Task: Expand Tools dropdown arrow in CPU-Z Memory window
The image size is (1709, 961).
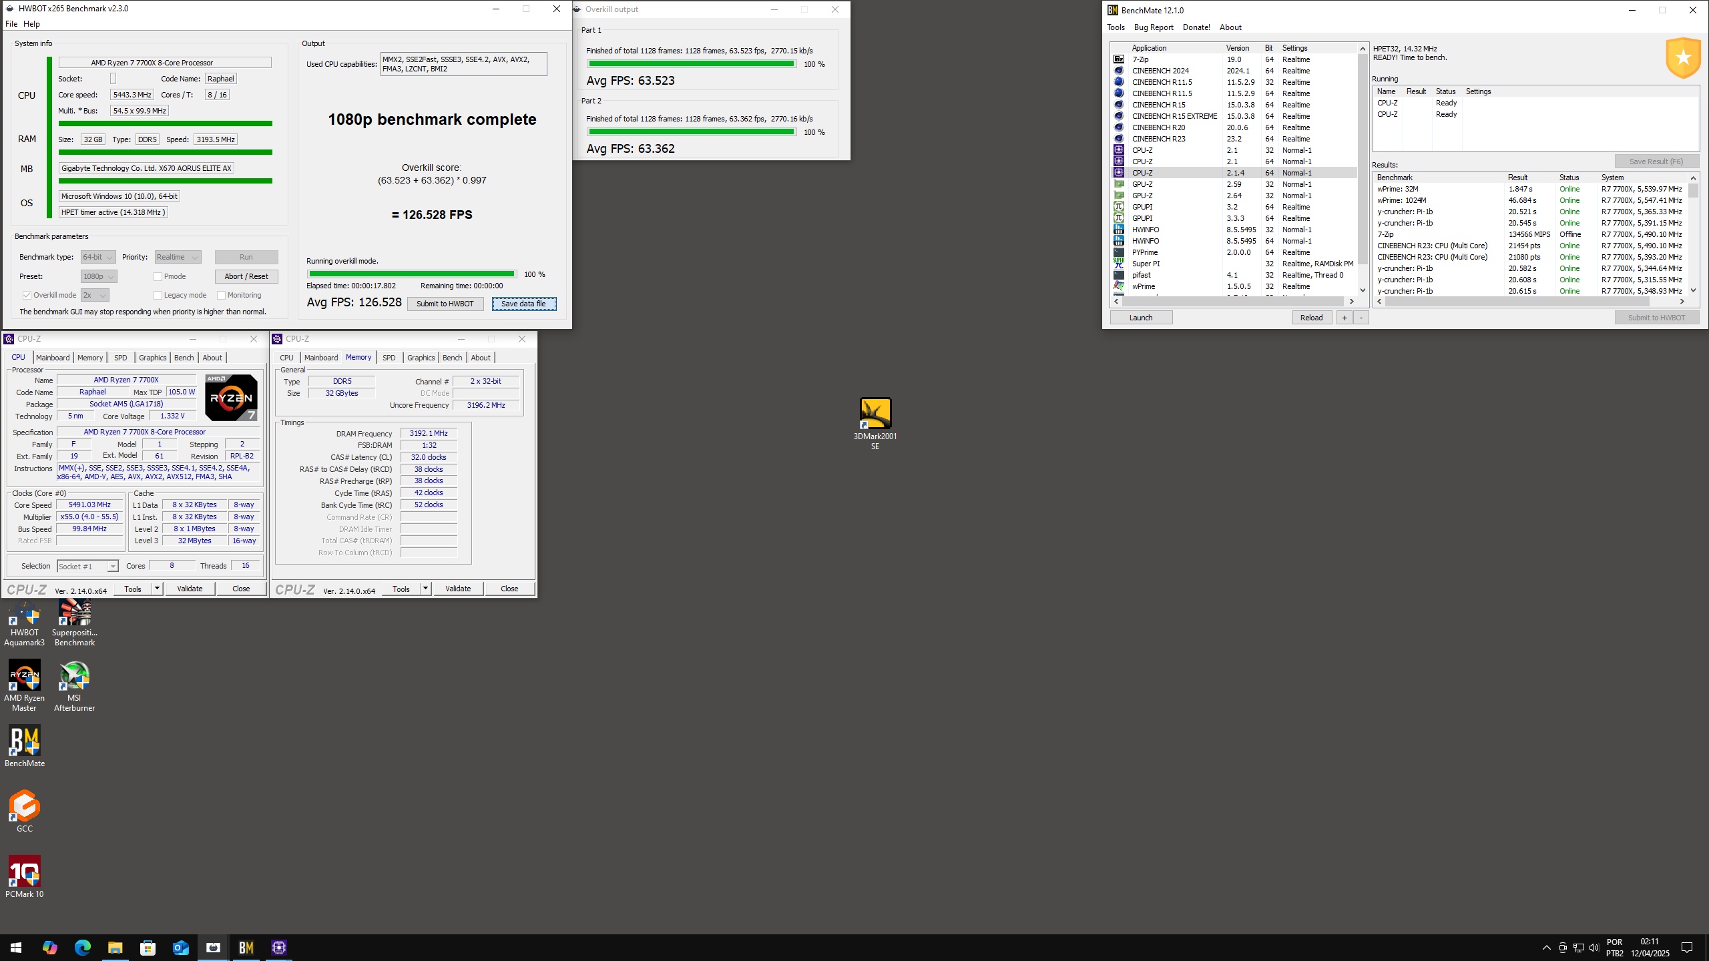Action: 425,589
